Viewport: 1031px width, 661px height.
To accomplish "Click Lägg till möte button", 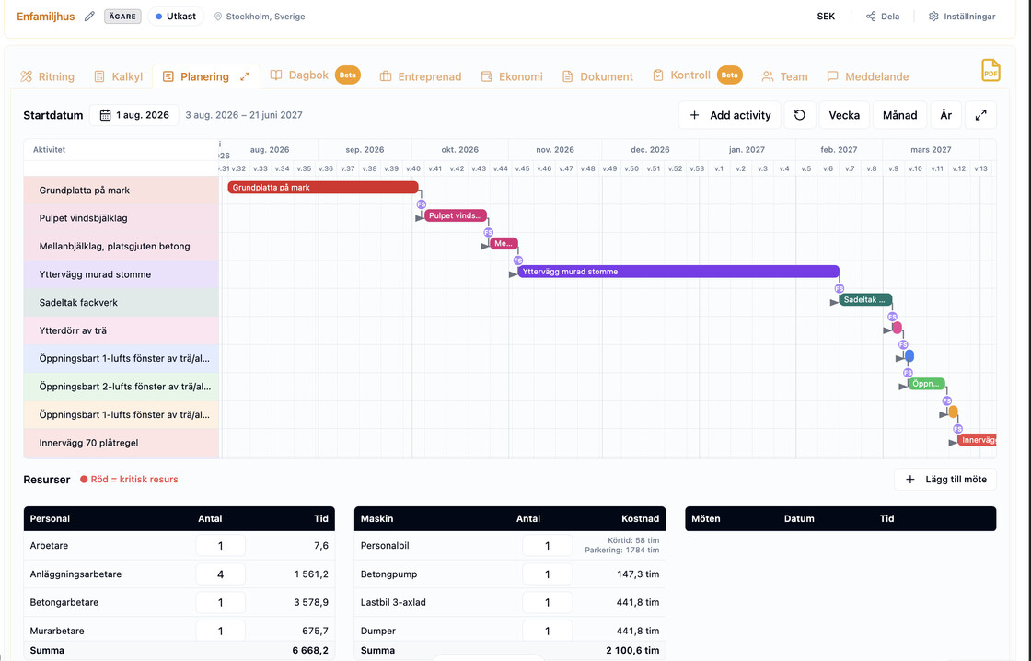I will (944, 480).
